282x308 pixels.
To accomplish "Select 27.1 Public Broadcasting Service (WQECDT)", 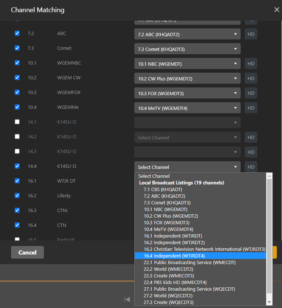I will pyautogui.click(x=200, y=289).
